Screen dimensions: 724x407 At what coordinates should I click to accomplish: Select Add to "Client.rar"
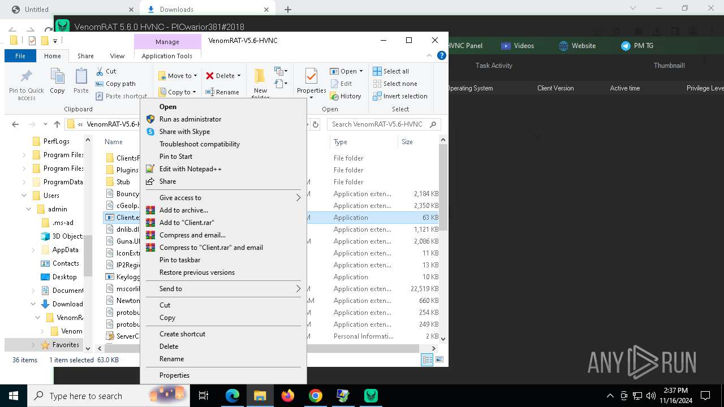[x=223, y=223]
